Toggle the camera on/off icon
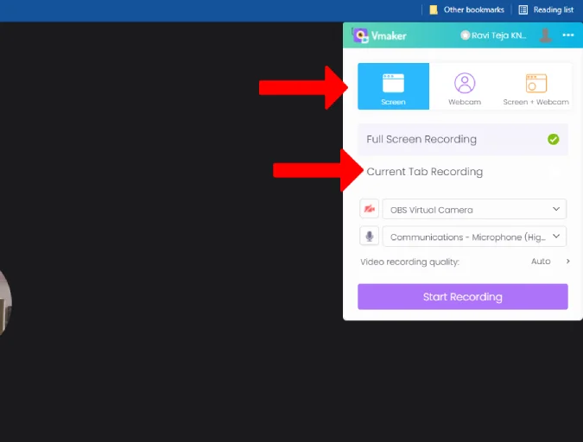Image resolution: width=583 pixels, height=442 pixels. point(369,209)
